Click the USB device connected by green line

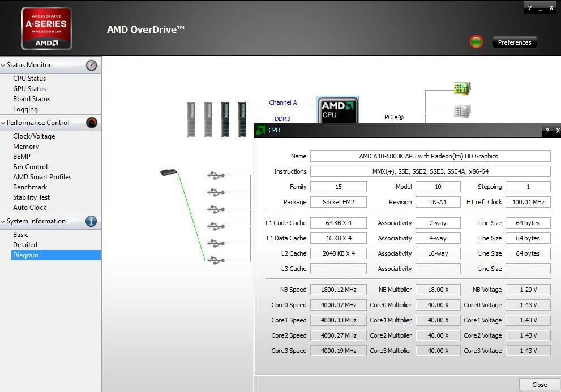click(x=169, y=172)
